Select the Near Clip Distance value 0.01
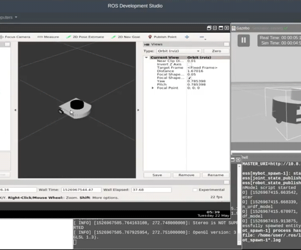The image size is (301, 250). tap(192, 61)
